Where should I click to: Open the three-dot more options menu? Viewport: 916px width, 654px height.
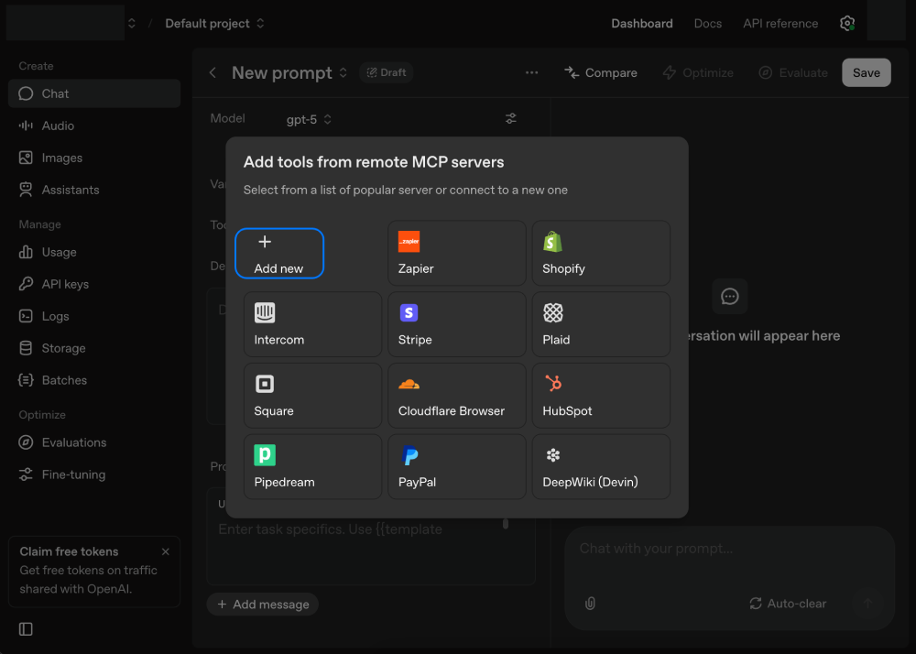pyautogui.click(x=531, y=72)
